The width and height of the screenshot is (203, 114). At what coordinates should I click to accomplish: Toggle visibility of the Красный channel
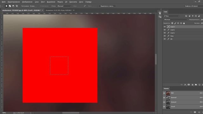click(164, 98)
